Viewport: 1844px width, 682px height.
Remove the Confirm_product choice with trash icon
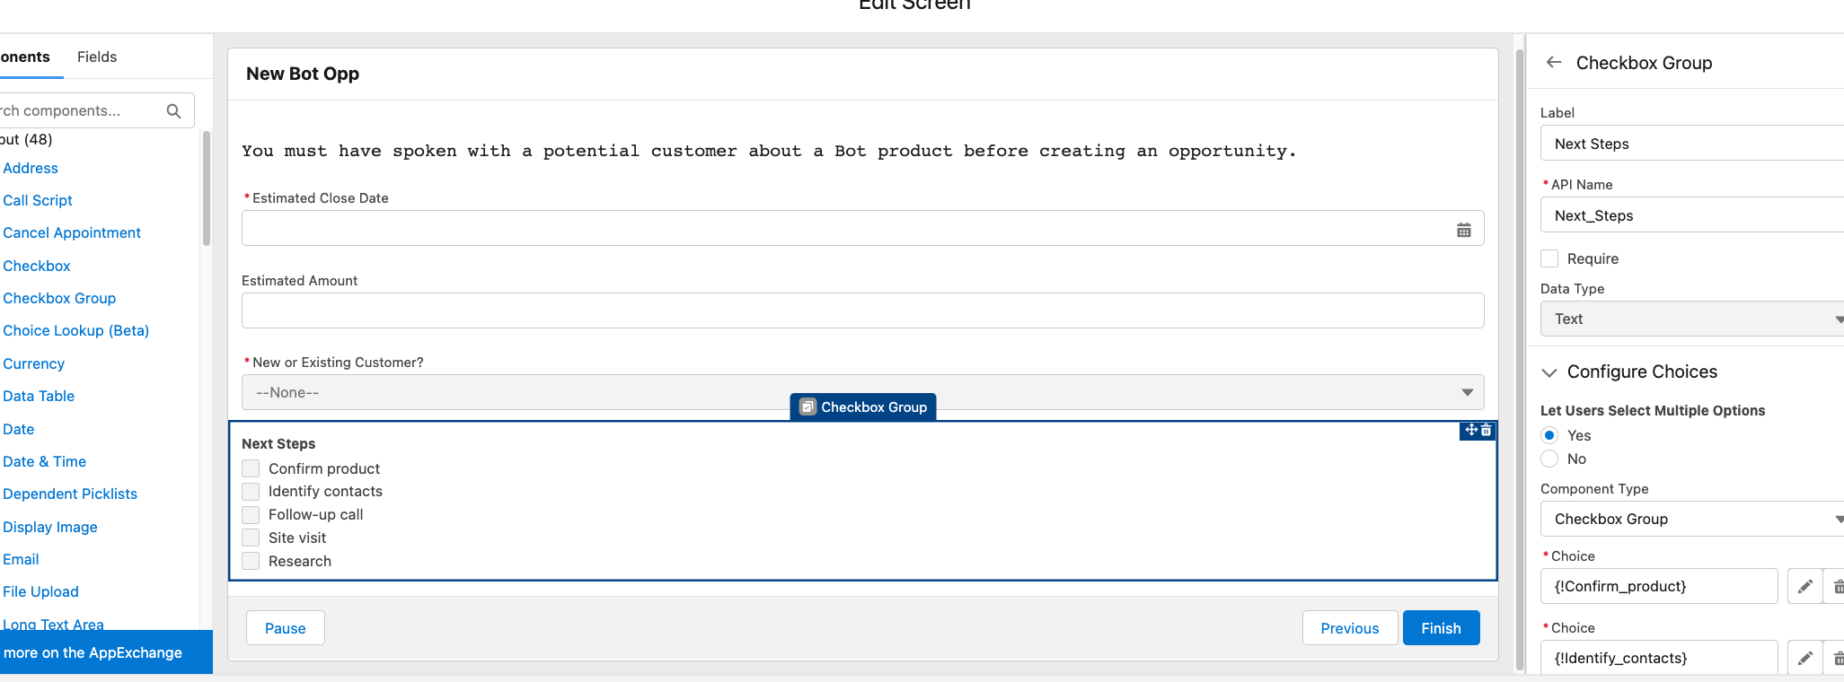click(1837, 586)
